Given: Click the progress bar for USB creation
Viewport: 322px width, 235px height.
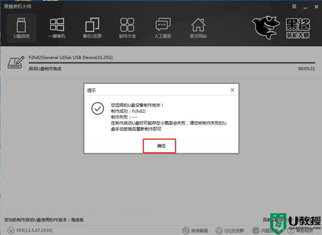Looking at the screenshot, I should tap(172, 63).
